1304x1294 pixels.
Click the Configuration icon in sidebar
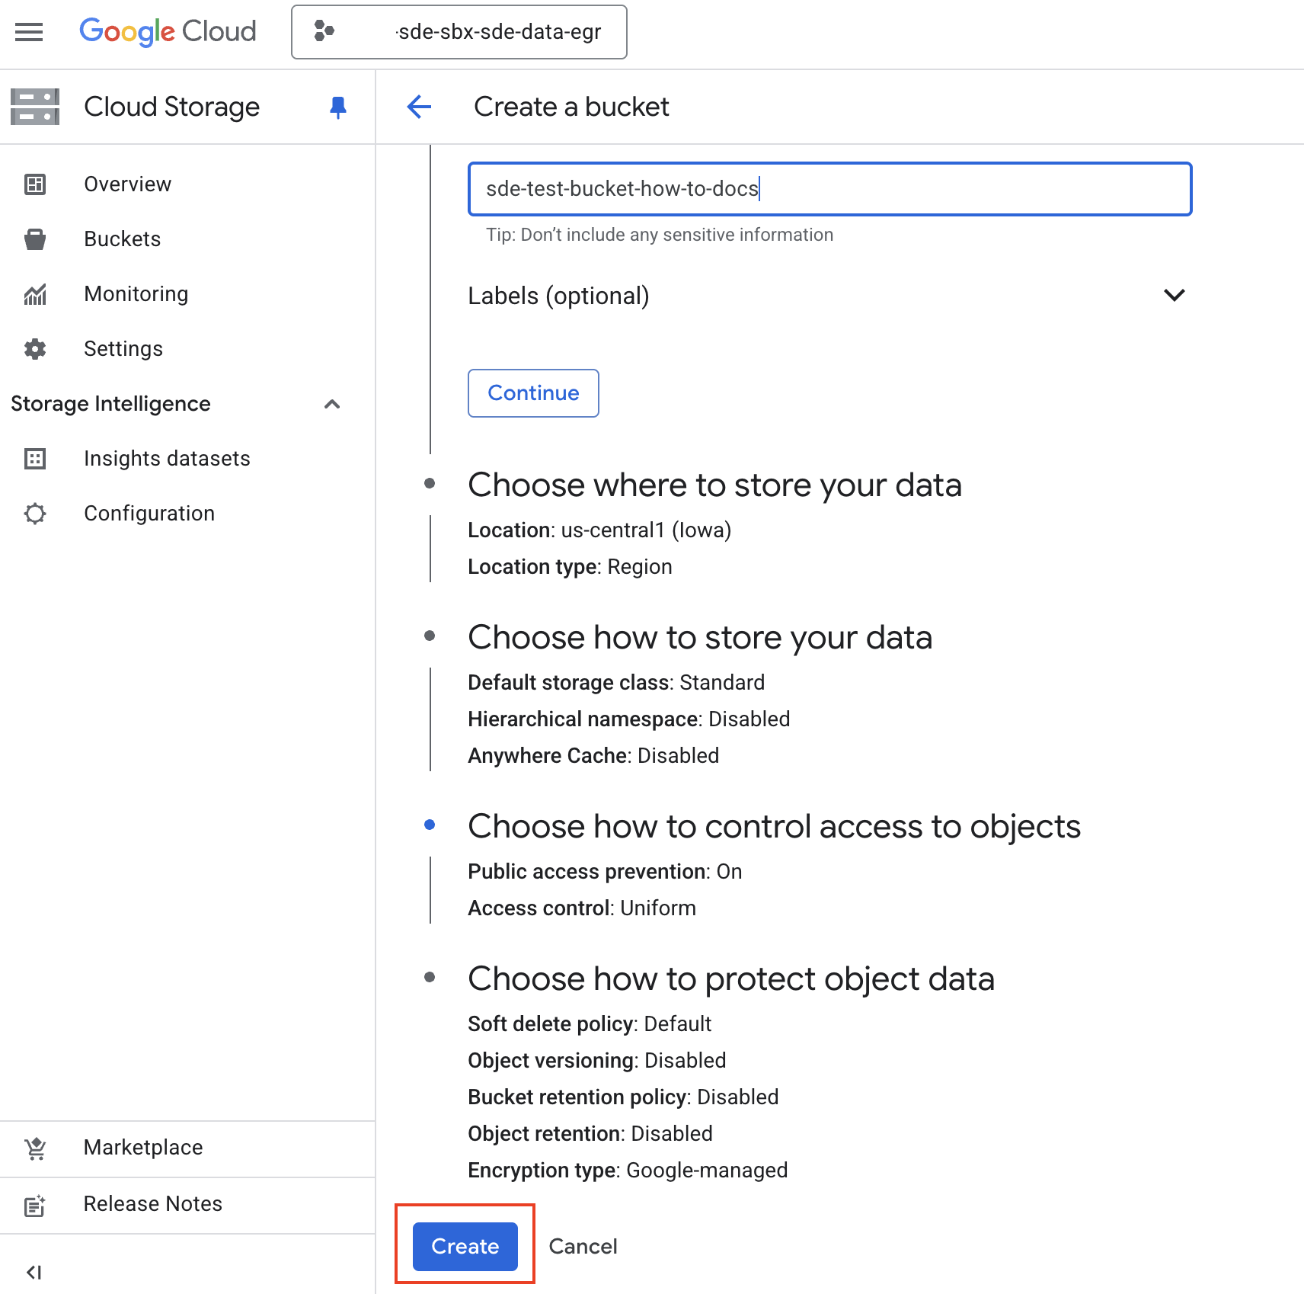pos(35,514)
